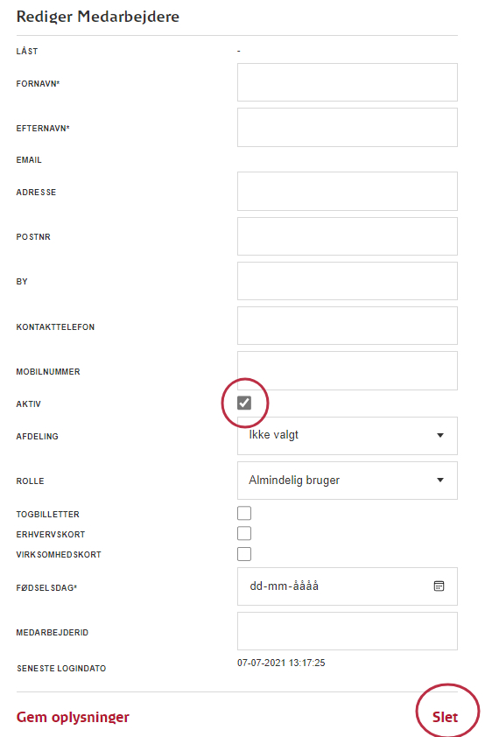Click the Afdeling dropdown arrow
485x737 pixels.
click(x=440, y=435)
